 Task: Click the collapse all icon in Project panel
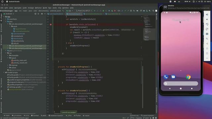click(x=38, y=14)
